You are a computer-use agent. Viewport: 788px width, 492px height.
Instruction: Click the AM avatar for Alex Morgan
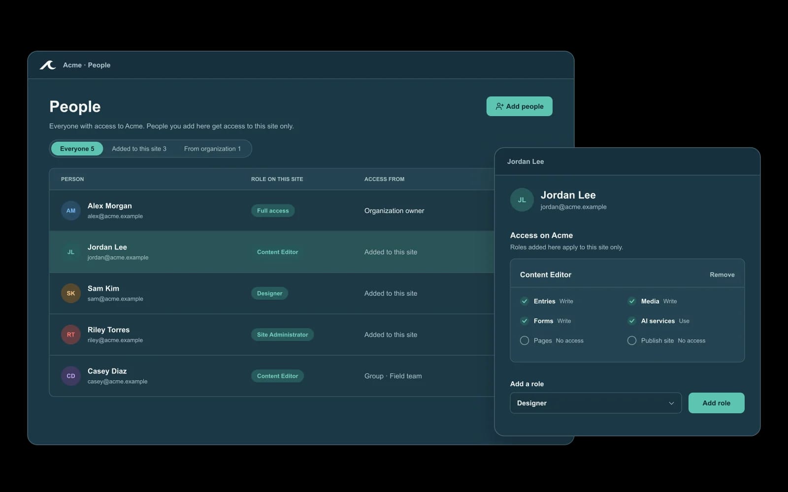pos(71,211)
